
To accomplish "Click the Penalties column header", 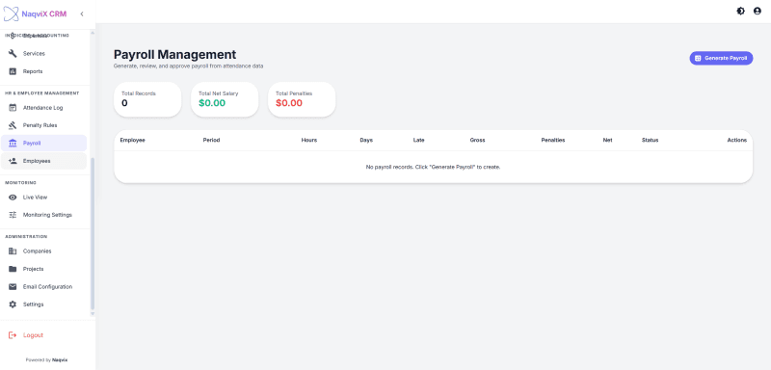I will click(553, 140).
